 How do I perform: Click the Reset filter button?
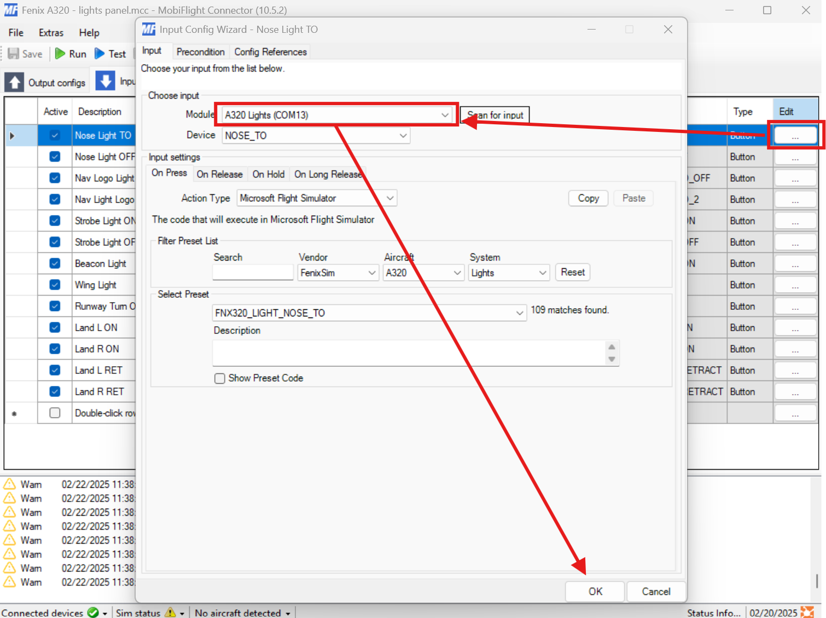[573, 272]
